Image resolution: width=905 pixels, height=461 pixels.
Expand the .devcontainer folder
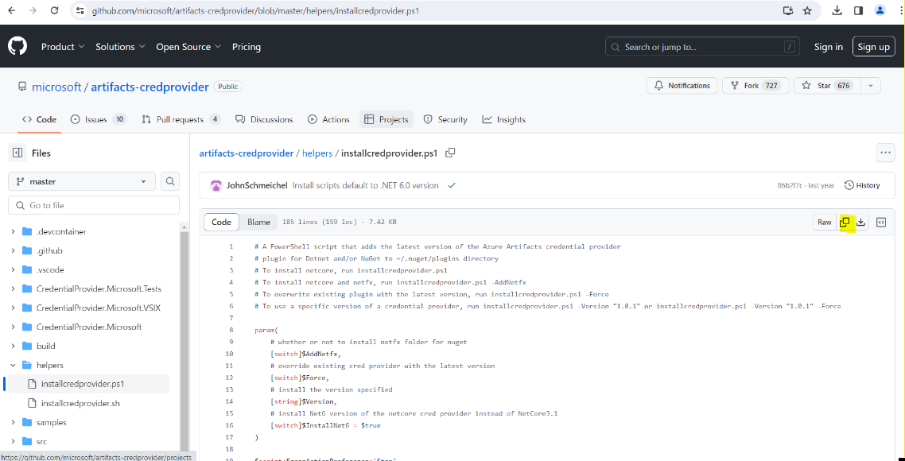coord(14,231)
